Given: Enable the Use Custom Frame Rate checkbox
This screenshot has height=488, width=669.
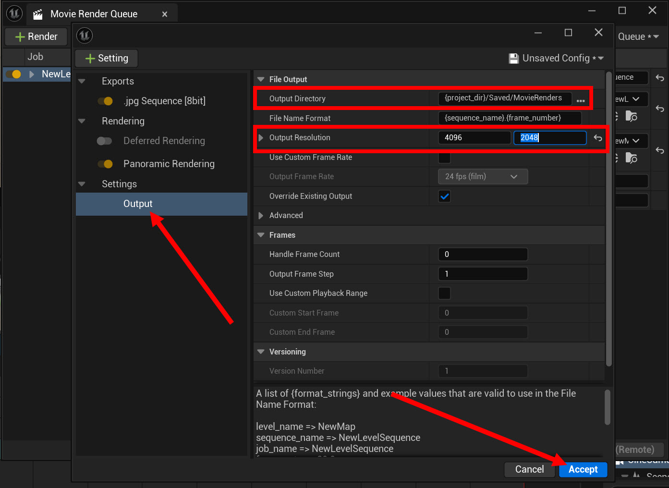Looking at the screenshot, I should coord(445,157).
